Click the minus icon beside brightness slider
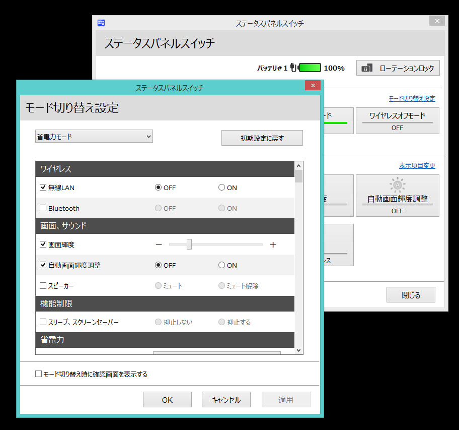This screenshot has width=459, height=430. click(x=159, y=244)
